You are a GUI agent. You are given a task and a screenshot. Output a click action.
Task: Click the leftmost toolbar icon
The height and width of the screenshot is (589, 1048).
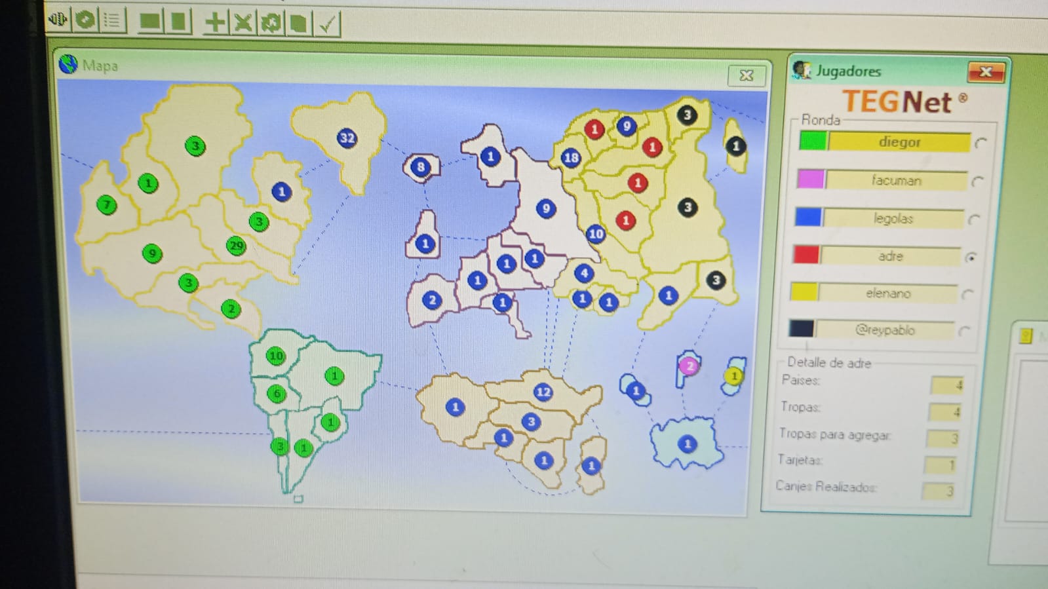58,19
